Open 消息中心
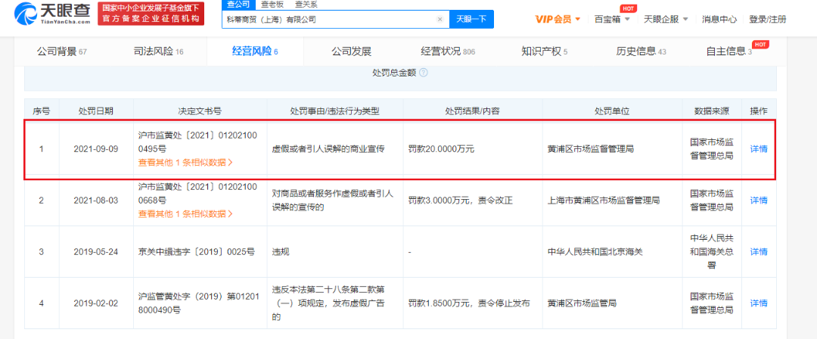The height and width of the screenshot is (339, 817). [x=719, y=20]
